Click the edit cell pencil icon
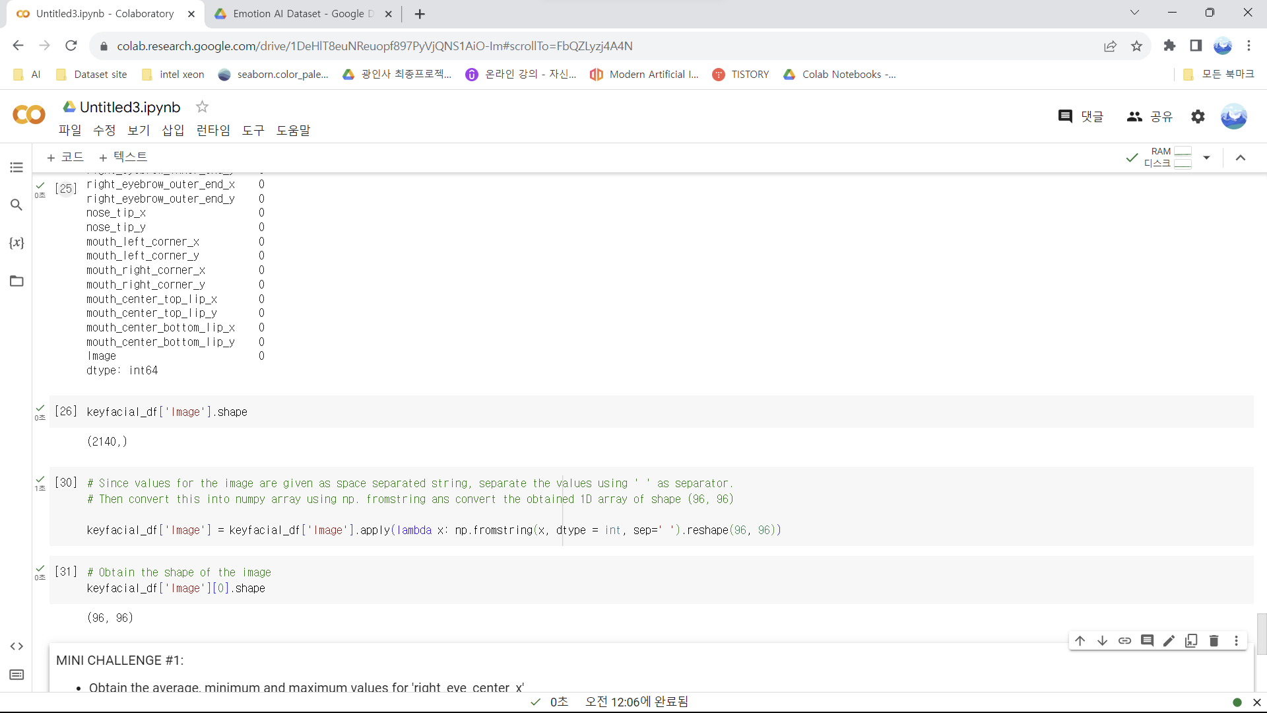The height and width of the screenshot is (713, 1267). pos(1169,640)
